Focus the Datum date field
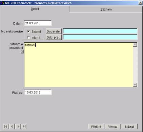 (x=38, y=23)
